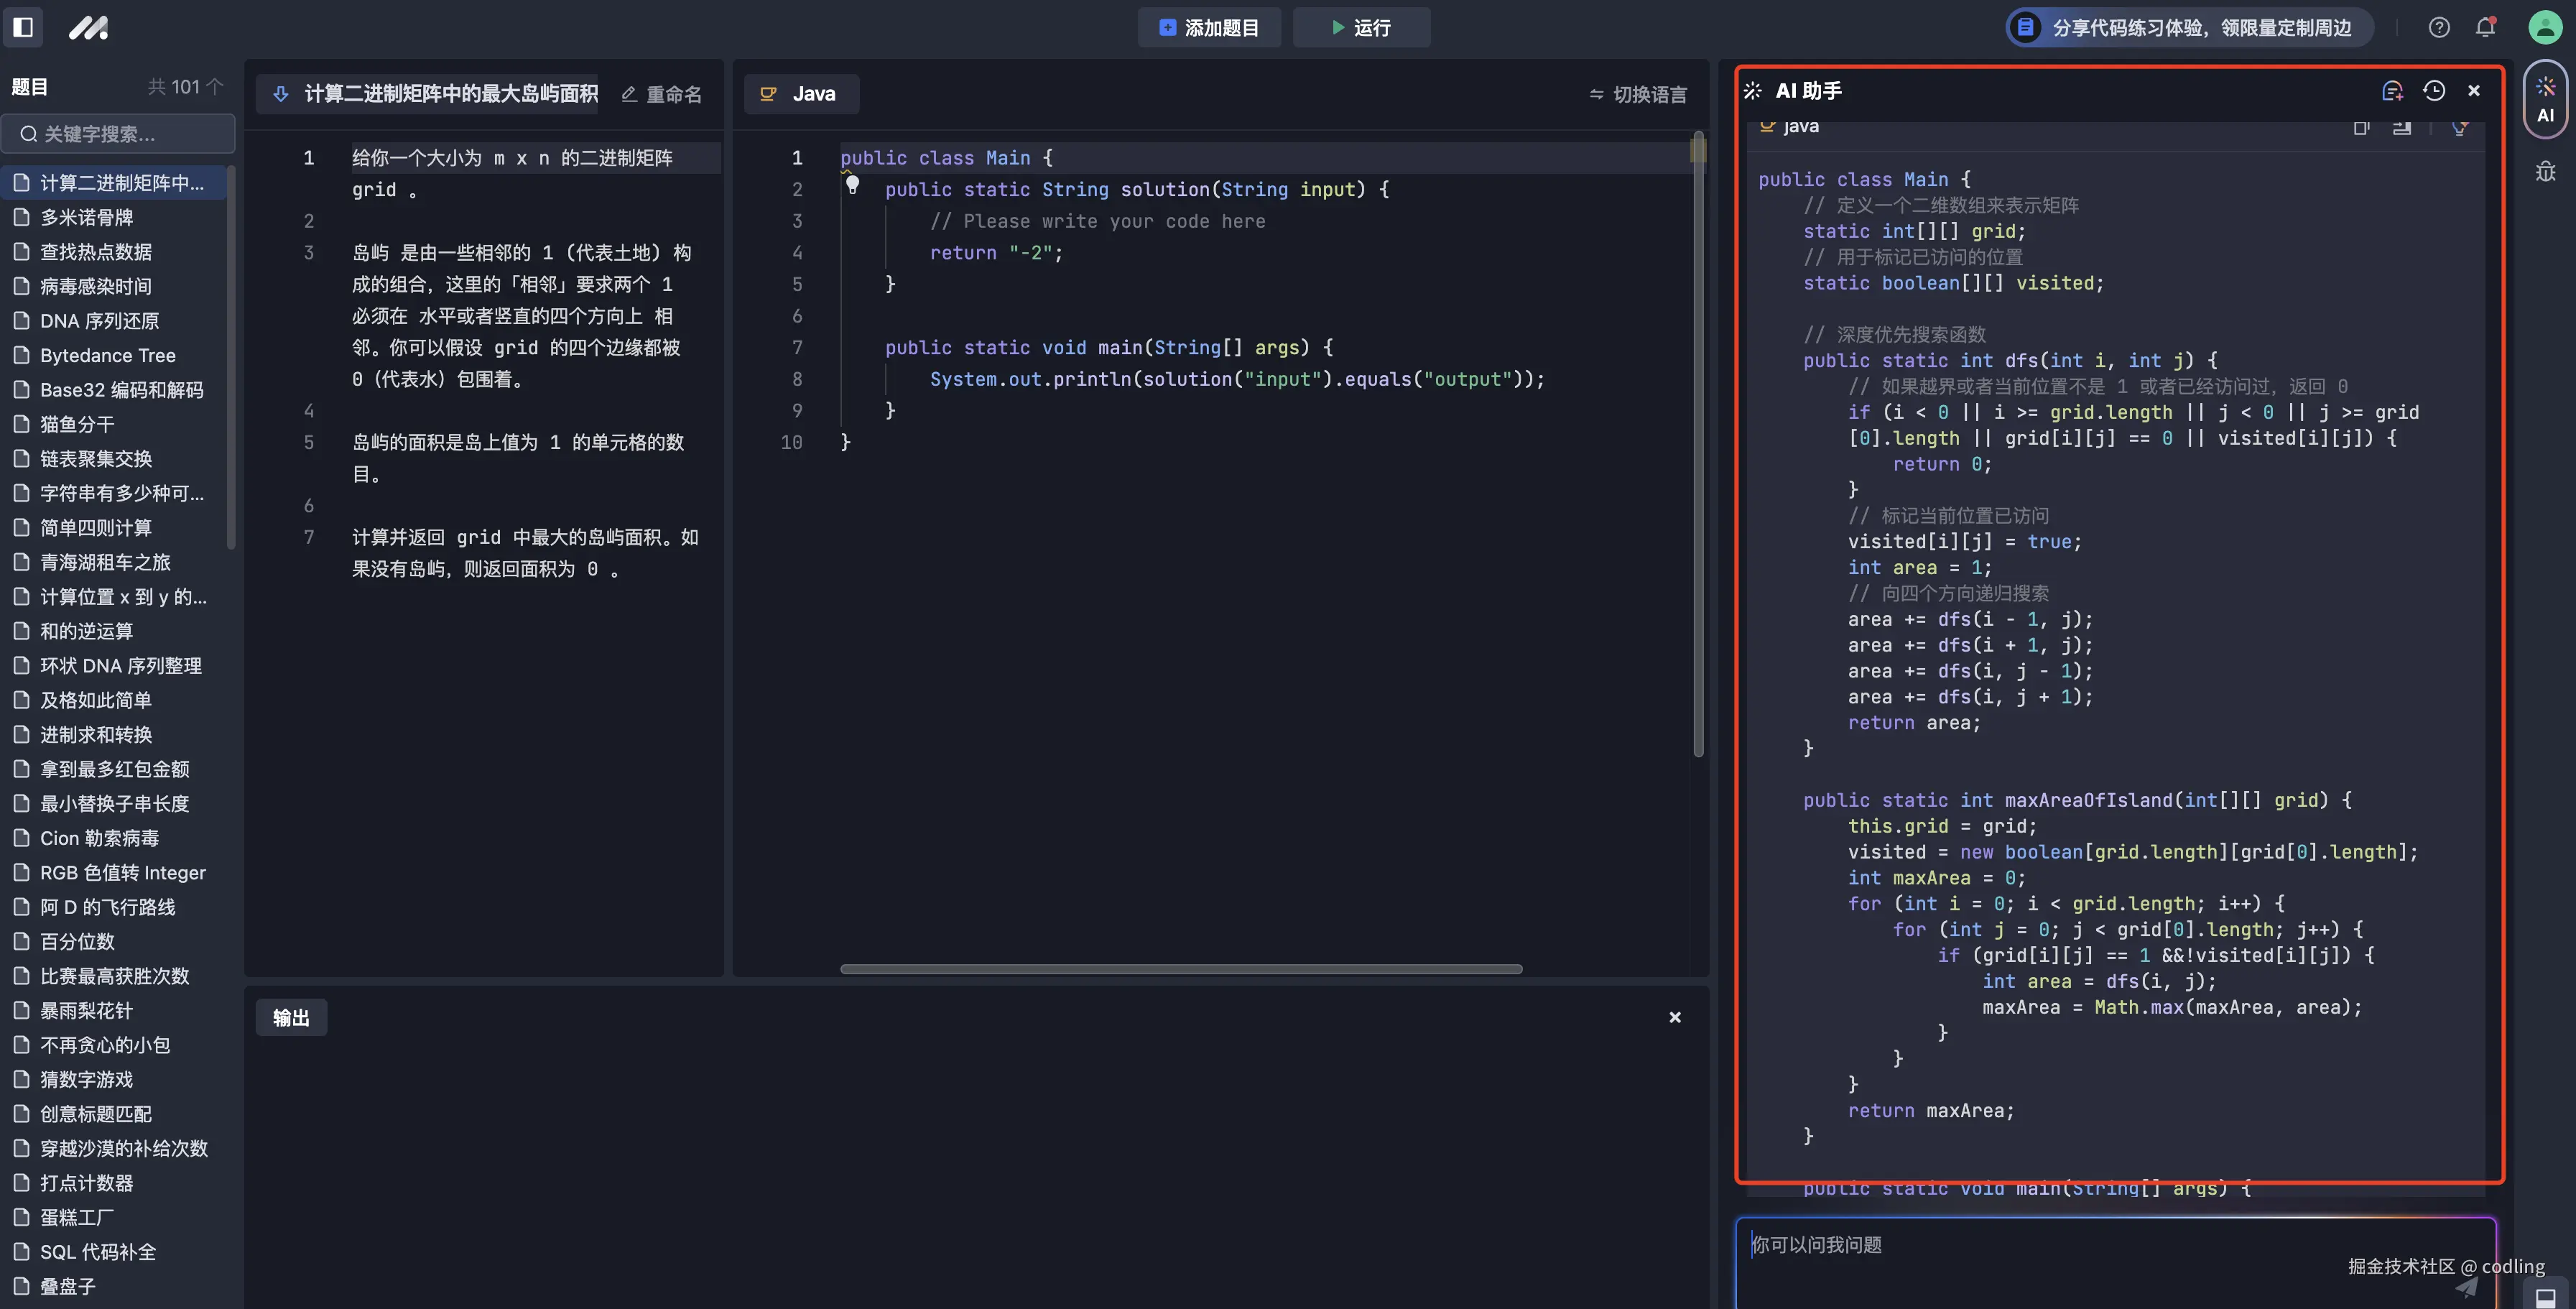The width and height of the screenshot is (2576, 1309).
Task: Toggle the AI assistant side button
Action: pos(2545,100)
